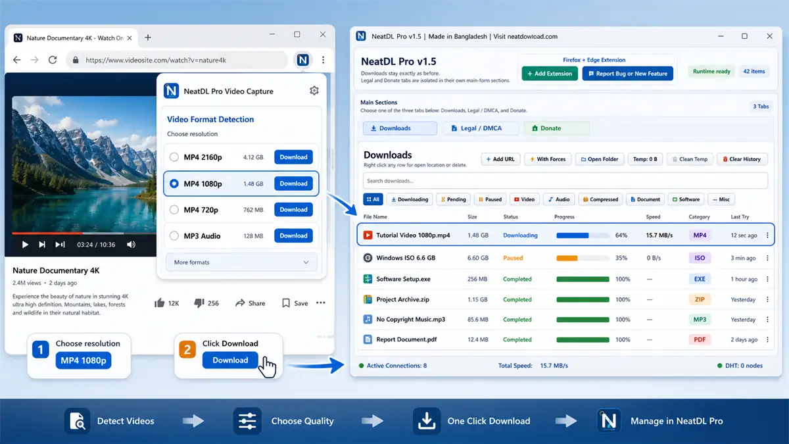Screen dimensions: 789x444
Task: Select MP4 720p radio option
Action: 174,210
